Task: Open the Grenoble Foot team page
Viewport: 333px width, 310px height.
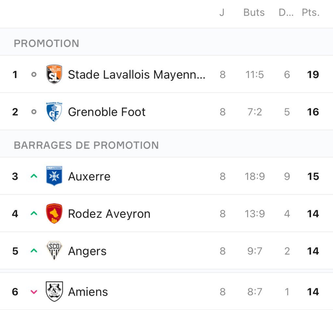Action: coord(107,112)
